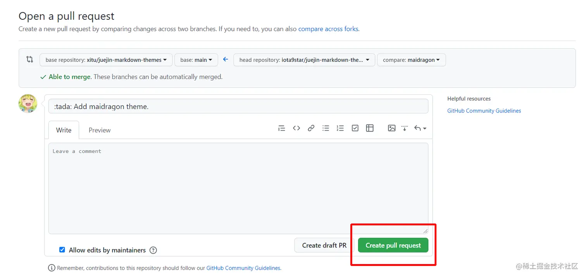
Task: Insert a bulleted list
Action: (326, 128)
